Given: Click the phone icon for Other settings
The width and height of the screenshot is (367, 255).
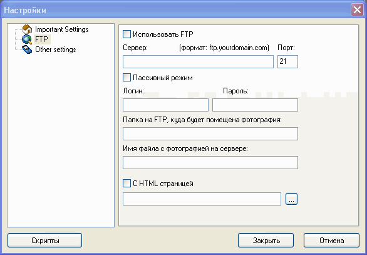Looking at the screenshot, I should (27, 49).
